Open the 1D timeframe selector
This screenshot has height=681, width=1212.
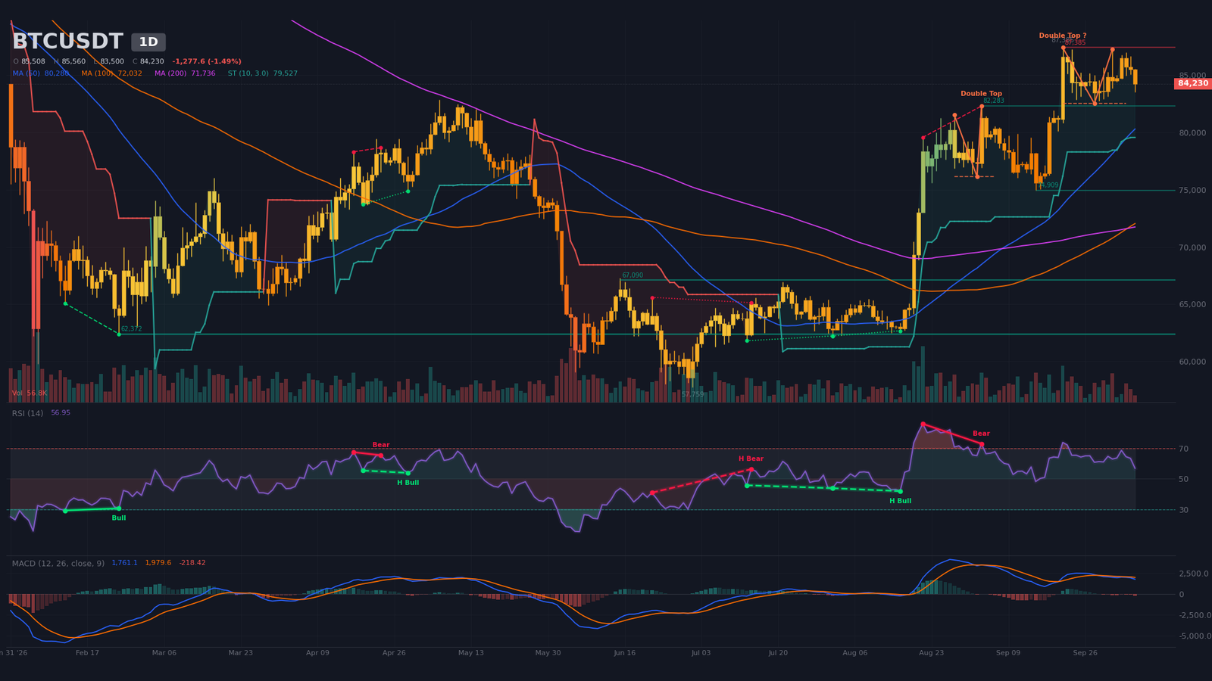point(148,42)
